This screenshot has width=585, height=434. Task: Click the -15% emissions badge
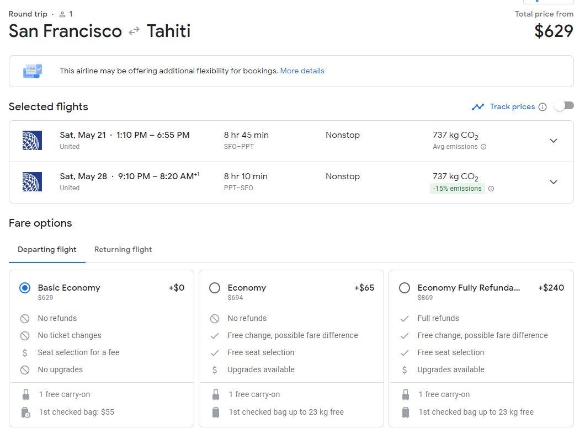tap(457, 189)
